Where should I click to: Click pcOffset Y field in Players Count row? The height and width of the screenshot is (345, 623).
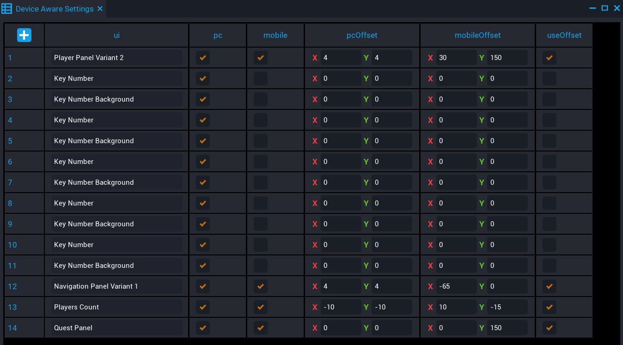point(391,307)
